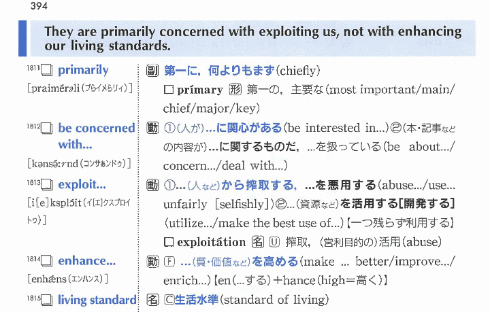Click the blue headword living standard
This screenshot has width=490, height=312.
coord(97,300)
